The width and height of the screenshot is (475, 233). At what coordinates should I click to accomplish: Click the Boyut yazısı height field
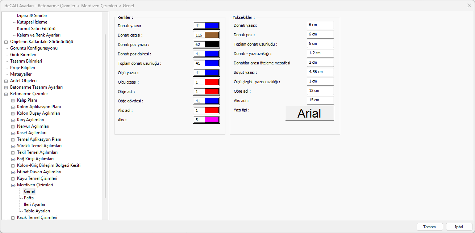[320, 72]
